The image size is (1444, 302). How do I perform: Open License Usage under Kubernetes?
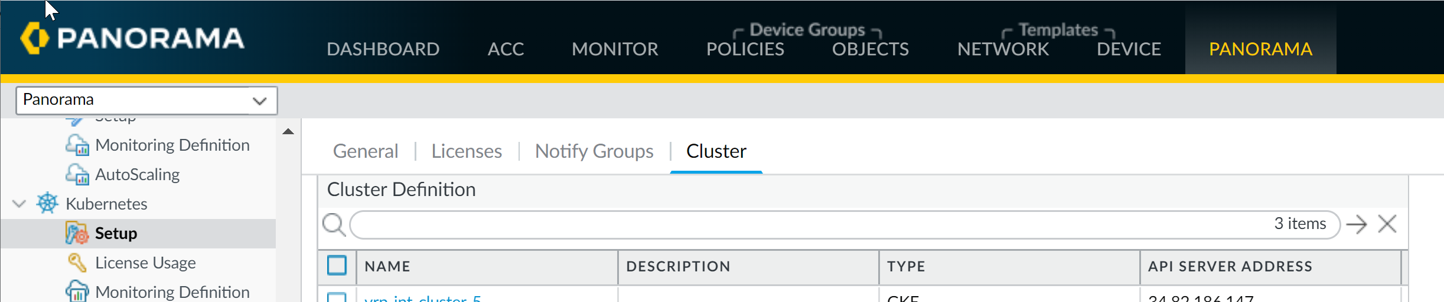[145, 263]
